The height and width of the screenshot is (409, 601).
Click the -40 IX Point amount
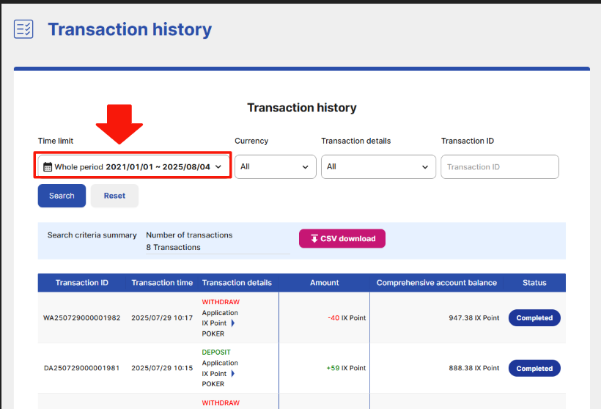(347, 318)
